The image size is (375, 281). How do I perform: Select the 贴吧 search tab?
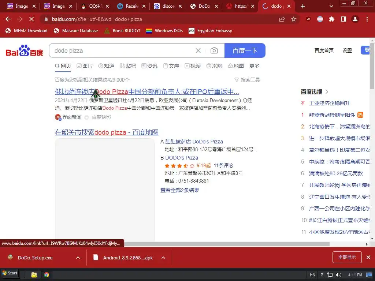128,66
